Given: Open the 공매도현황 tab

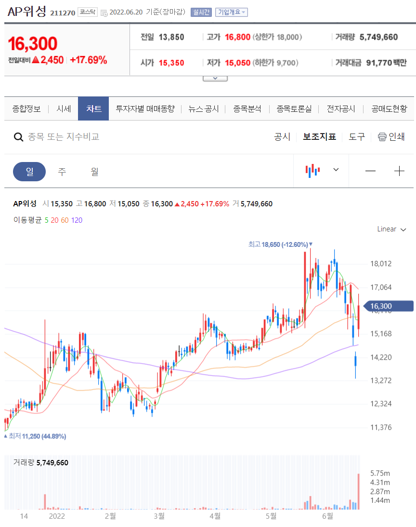Looking at the screenshot, I should point(389,108).
